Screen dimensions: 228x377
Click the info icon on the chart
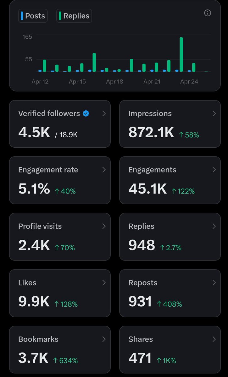[x=208, y=13]
